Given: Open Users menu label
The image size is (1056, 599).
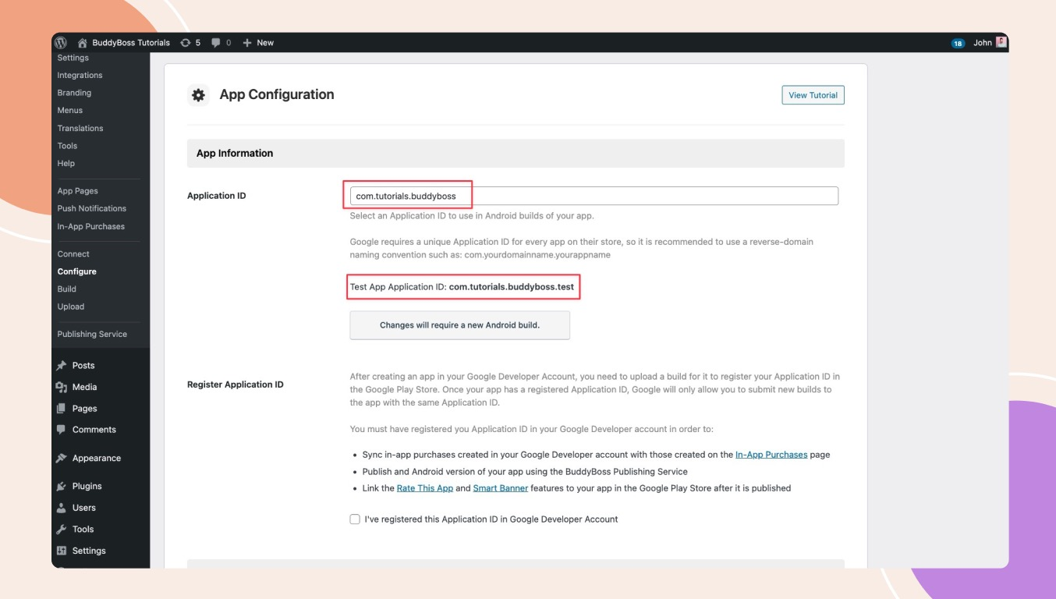Looking at the screenshot, I should [x=83, y=508].
